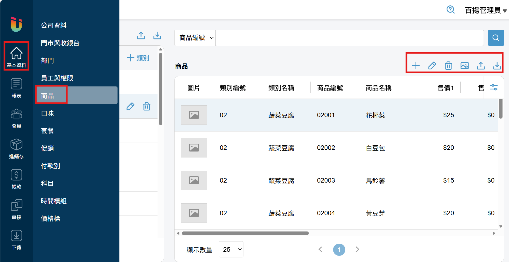Click the delete product trash icon
509x262 pixels.
click(x=448, y=66)
